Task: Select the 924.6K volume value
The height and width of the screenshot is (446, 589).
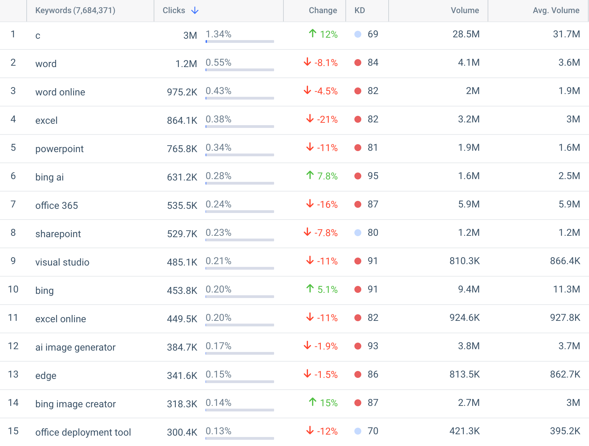Action: (464, 317)
